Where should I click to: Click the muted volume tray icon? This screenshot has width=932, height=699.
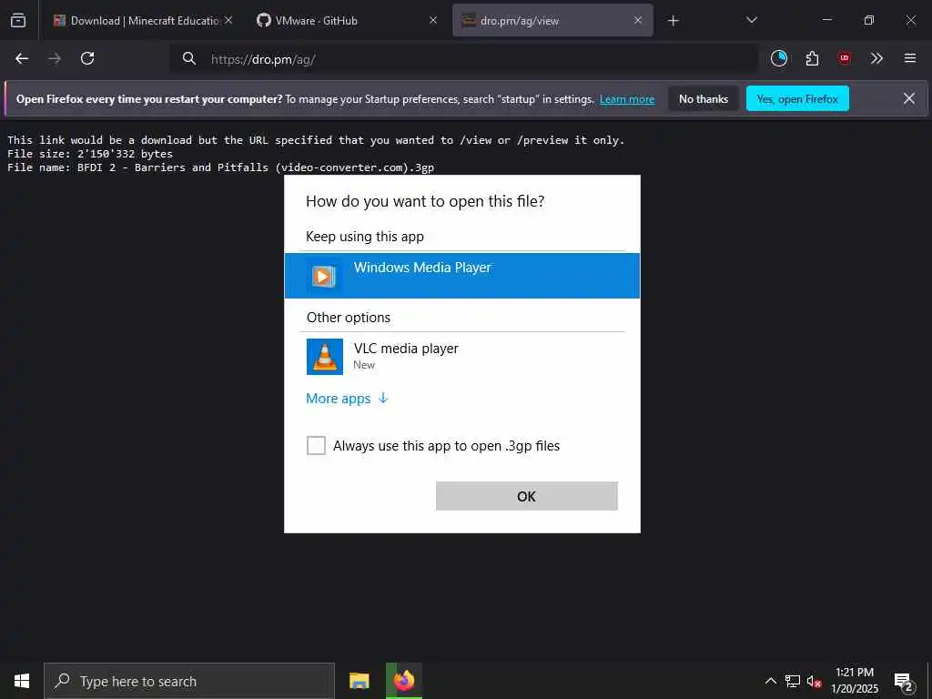(814, 681)
